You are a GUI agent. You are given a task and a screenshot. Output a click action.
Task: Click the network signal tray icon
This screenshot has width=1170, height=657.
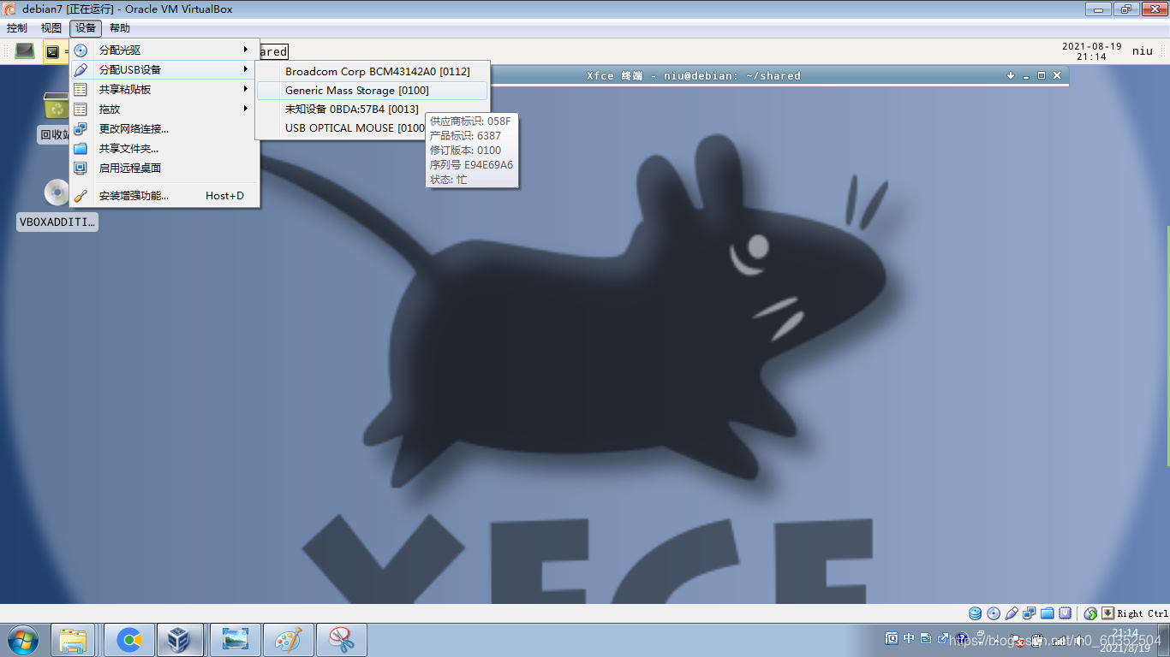[x=1060, y=640]
